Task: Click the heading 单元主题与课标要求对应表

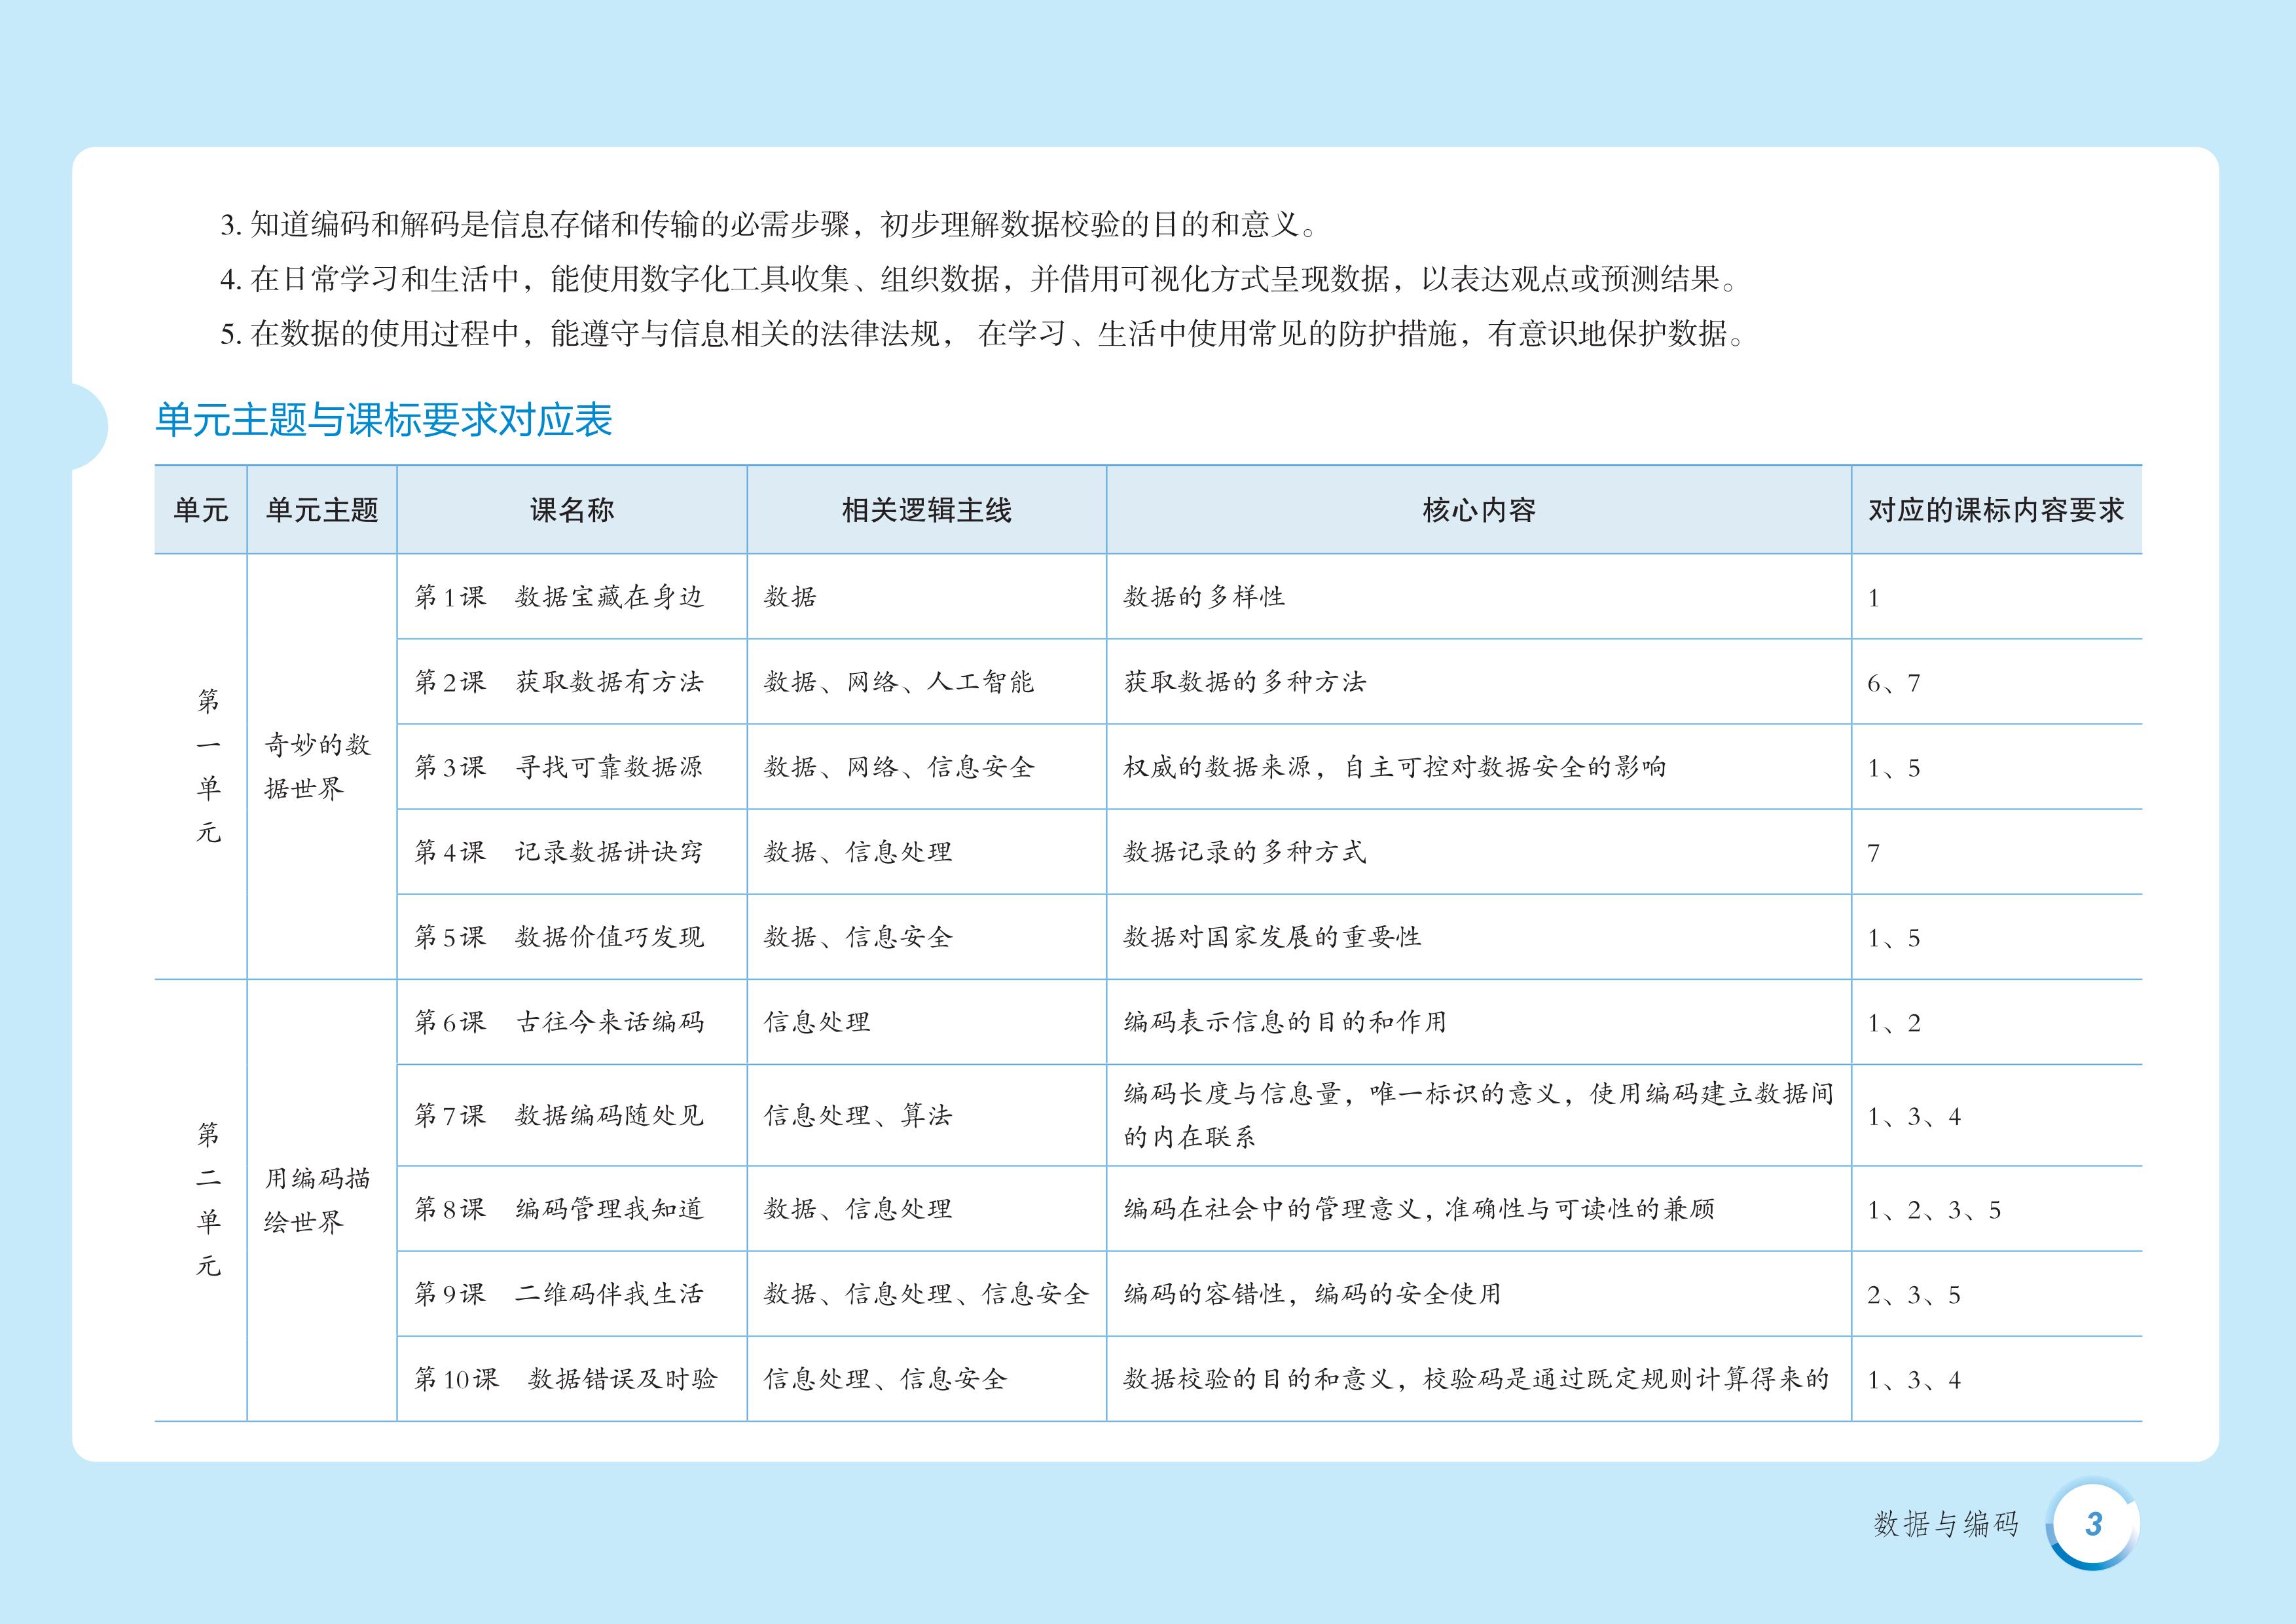Action: (383, 420)
